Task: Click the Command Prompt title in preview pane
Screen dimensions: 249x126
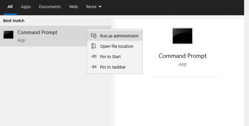Action: [x=182, y=56]
